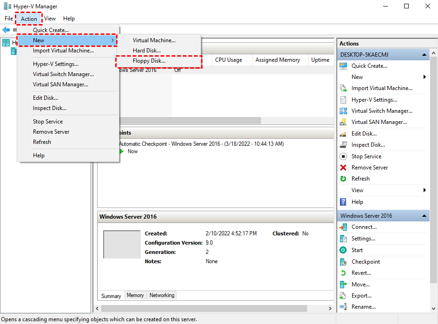Collapse Windows Server 2016 actions section
Screen dimensions: 438x324
point(424,216)
